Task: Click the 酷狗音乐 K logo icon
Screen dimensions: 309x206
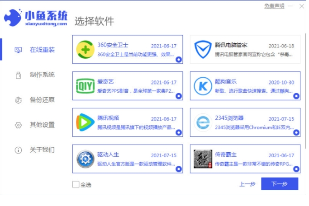Action: [x=203, y=86]
